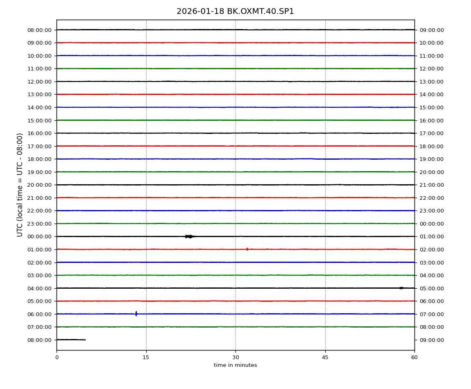Click the 30 tick label on the x-axis
The width and height of the screenshot is (471, 389).
tap(235, 357)
